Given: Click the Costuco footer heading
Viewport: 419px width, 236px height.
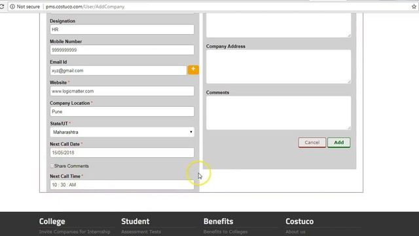Looking at the screenshot, I should 300,222.
